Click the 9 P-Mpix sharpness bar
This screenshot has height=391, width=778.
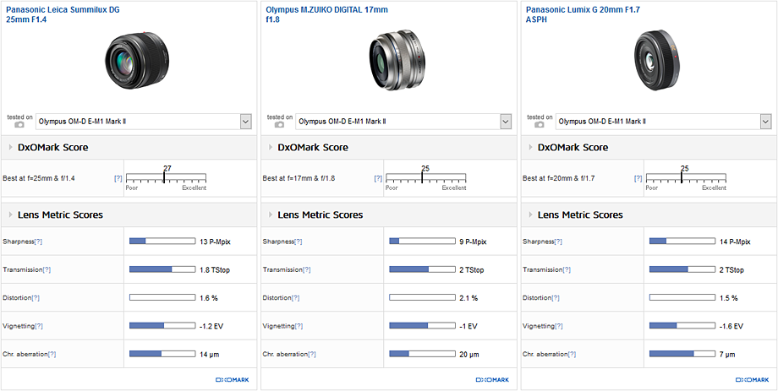pos(422,242)
